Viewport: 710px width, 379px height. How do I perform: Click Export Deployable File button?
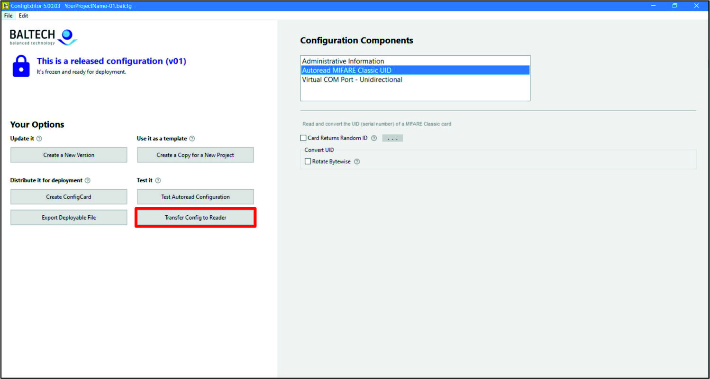tap(69, 218)
